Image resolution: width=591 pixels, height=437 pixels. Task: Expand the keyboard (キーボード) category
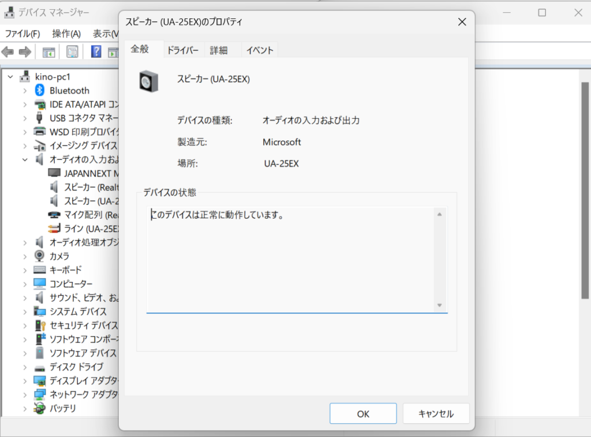click(x=25, y=270)
